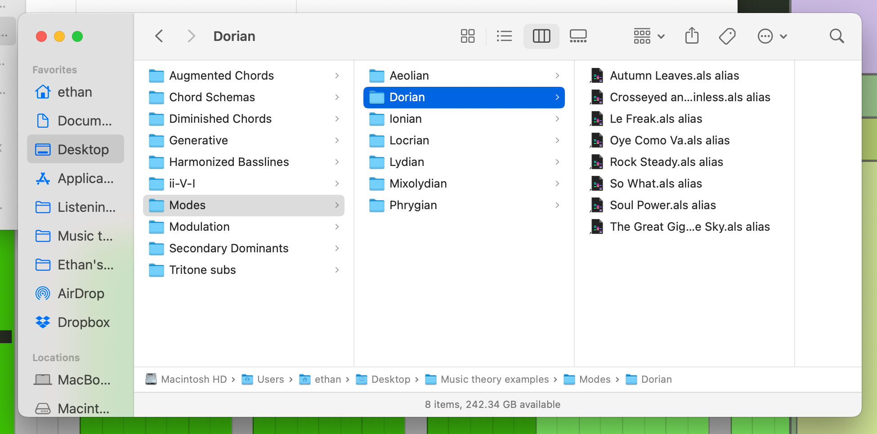The image size is (877, 434).
Task: Open the Group By dropdown
Action: (649, 36)
